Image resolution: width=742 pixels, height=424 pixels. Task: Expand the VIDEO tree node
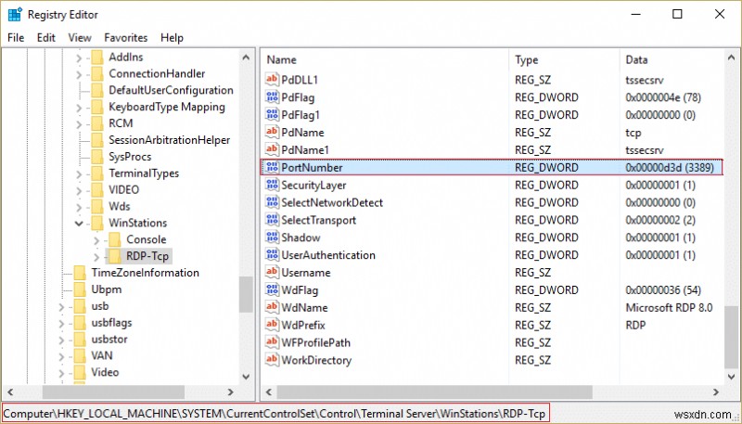point(79,191)
